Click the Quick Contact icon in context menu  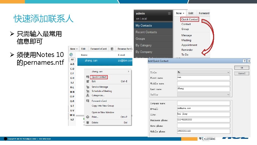(88, 77)
